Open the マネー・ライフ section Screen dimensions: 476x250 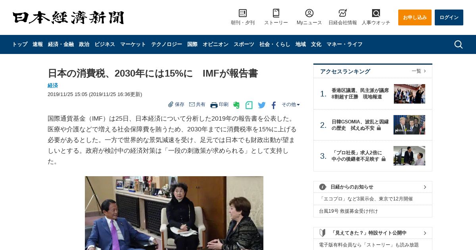(344, 44)
